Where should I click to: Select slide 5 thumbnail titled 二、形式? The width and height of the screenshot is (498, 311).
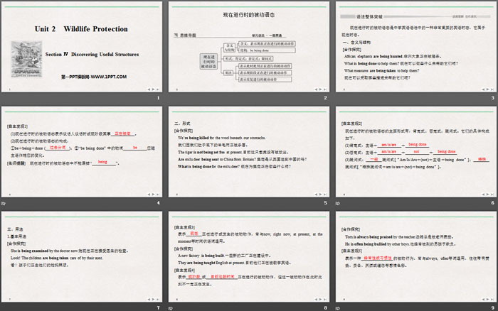pos(249,152)
